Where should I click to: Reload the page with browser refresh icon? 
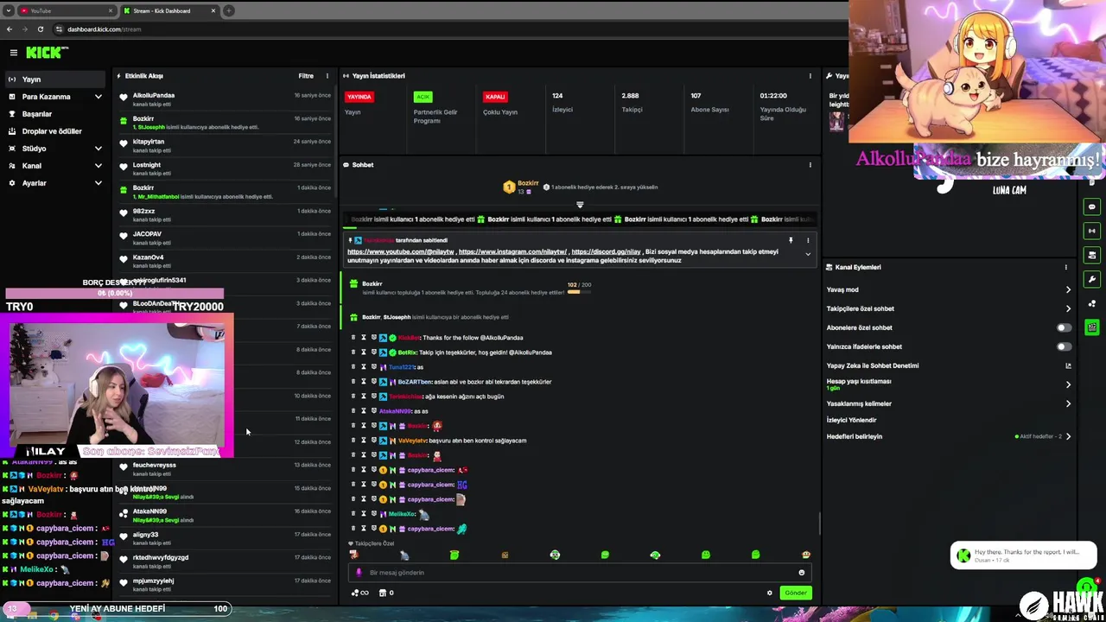coord(40,29)
